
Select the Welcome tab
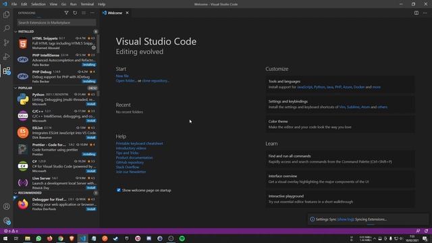[x=115, y=13]
